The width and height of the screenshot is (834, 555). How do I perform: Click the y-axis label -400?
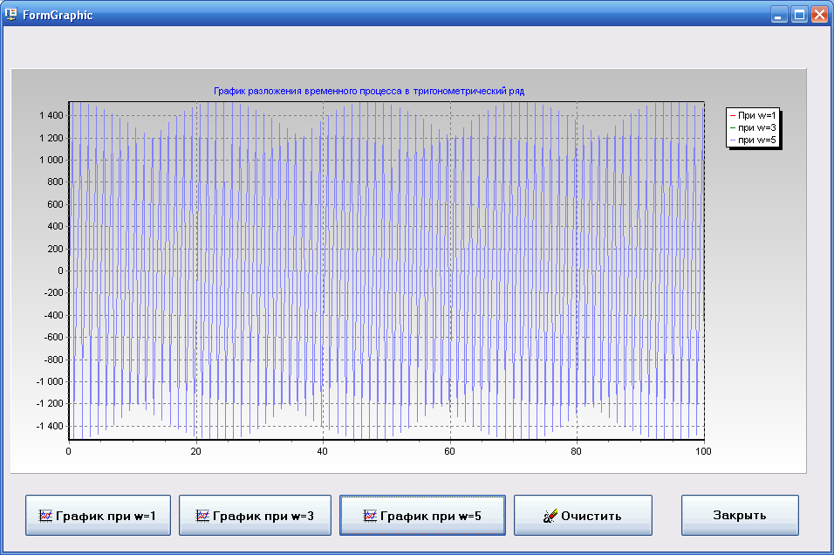54,315
